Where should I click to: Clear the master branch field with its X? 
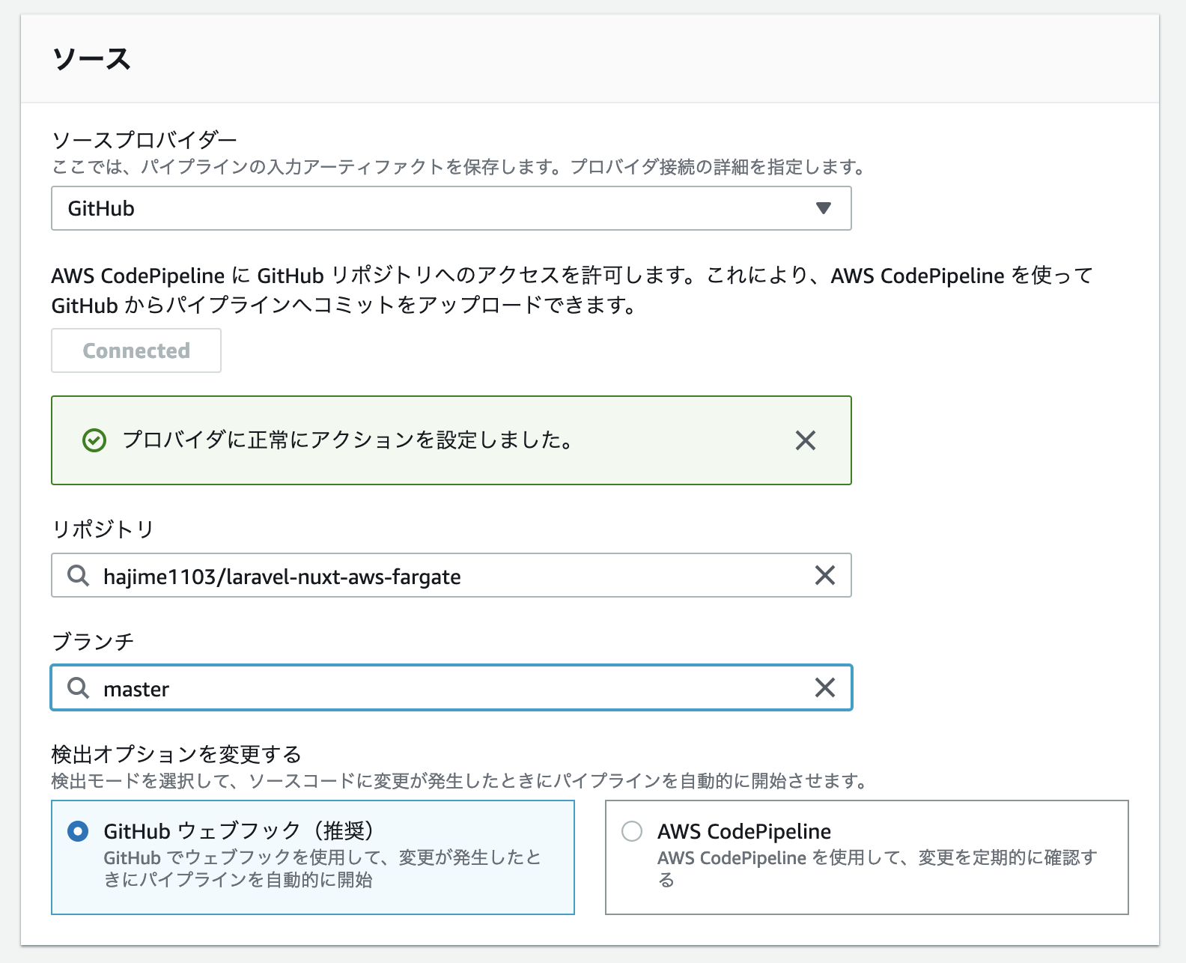pyautogui.click(x=825, y=687)
